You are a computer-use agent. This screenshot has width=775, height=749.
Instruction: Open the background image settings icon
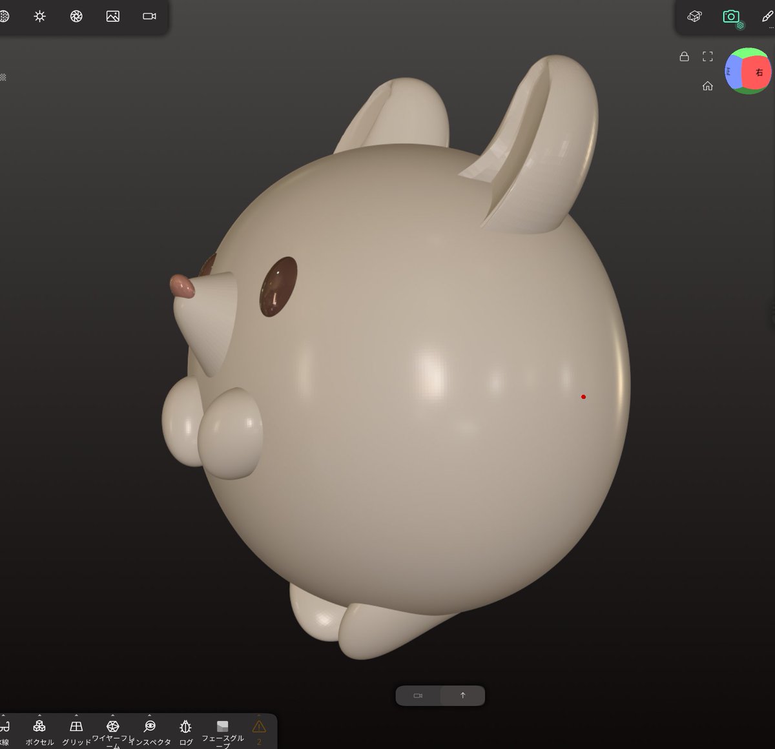[113, 16]
